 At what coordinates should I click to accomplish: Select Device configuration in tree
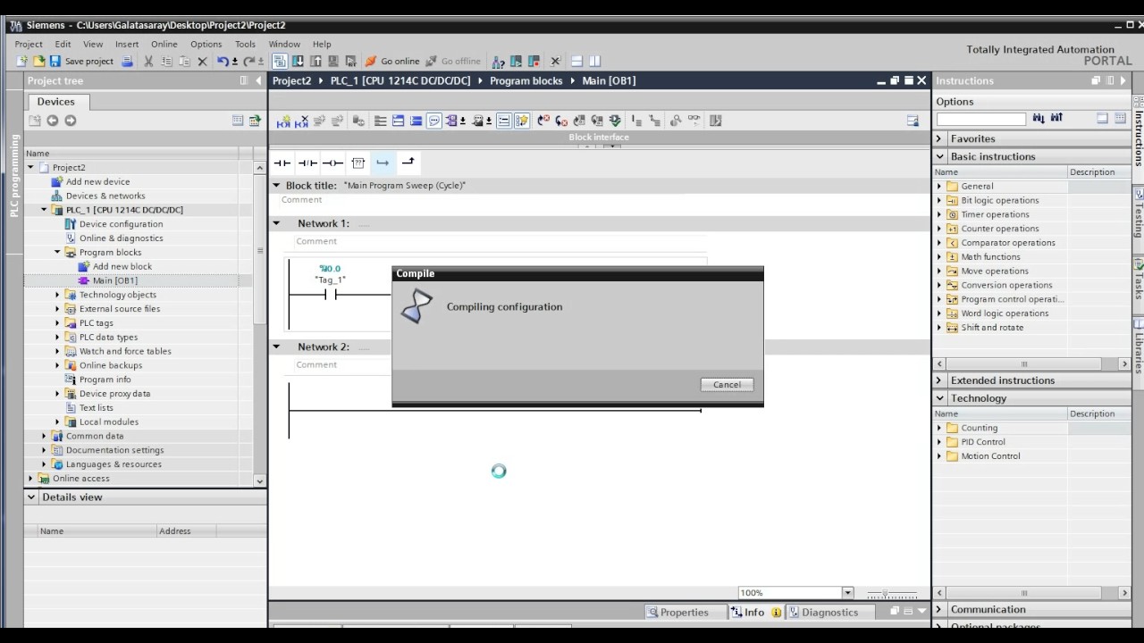point(121,224)
